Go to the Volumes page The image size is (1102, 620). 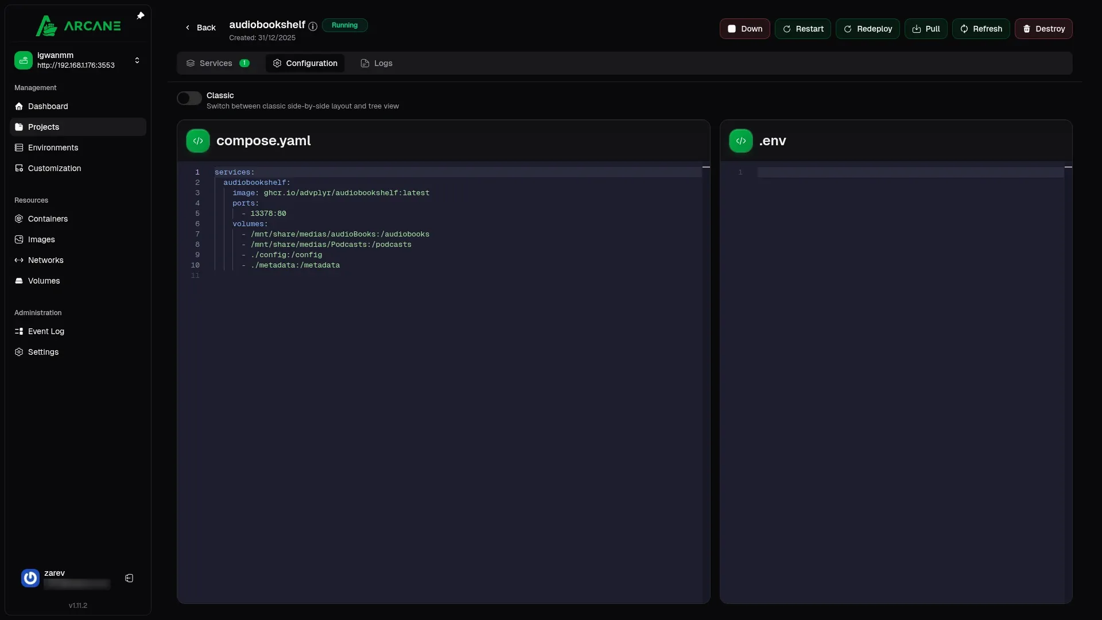[x=44, y=281]
